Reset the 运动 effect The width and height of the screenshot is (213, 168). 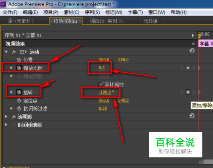click(192, 51)
